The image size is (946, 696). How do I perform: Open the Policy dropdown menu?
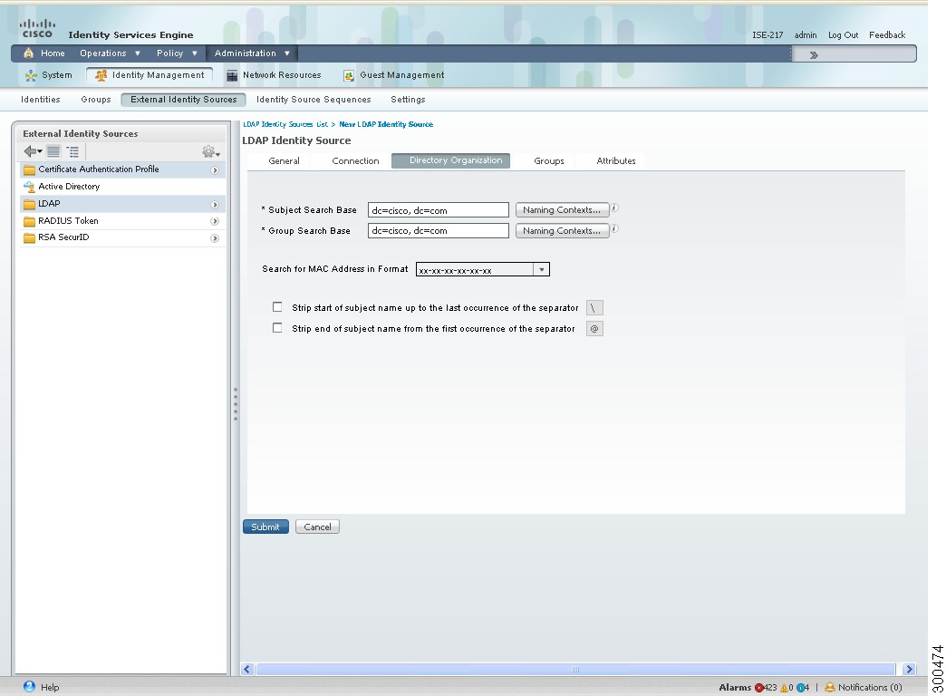pyautogui.click(x=177, y=53)
